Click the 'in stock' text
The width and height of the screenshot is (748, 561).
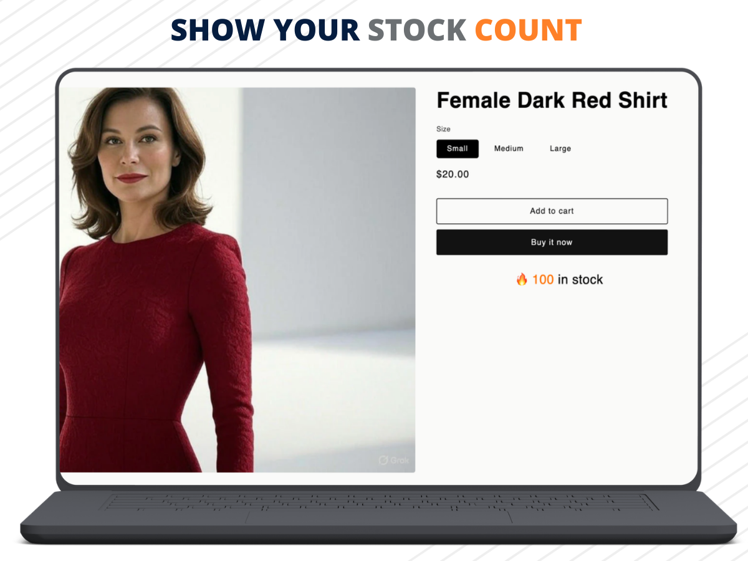tap(580, 279)
